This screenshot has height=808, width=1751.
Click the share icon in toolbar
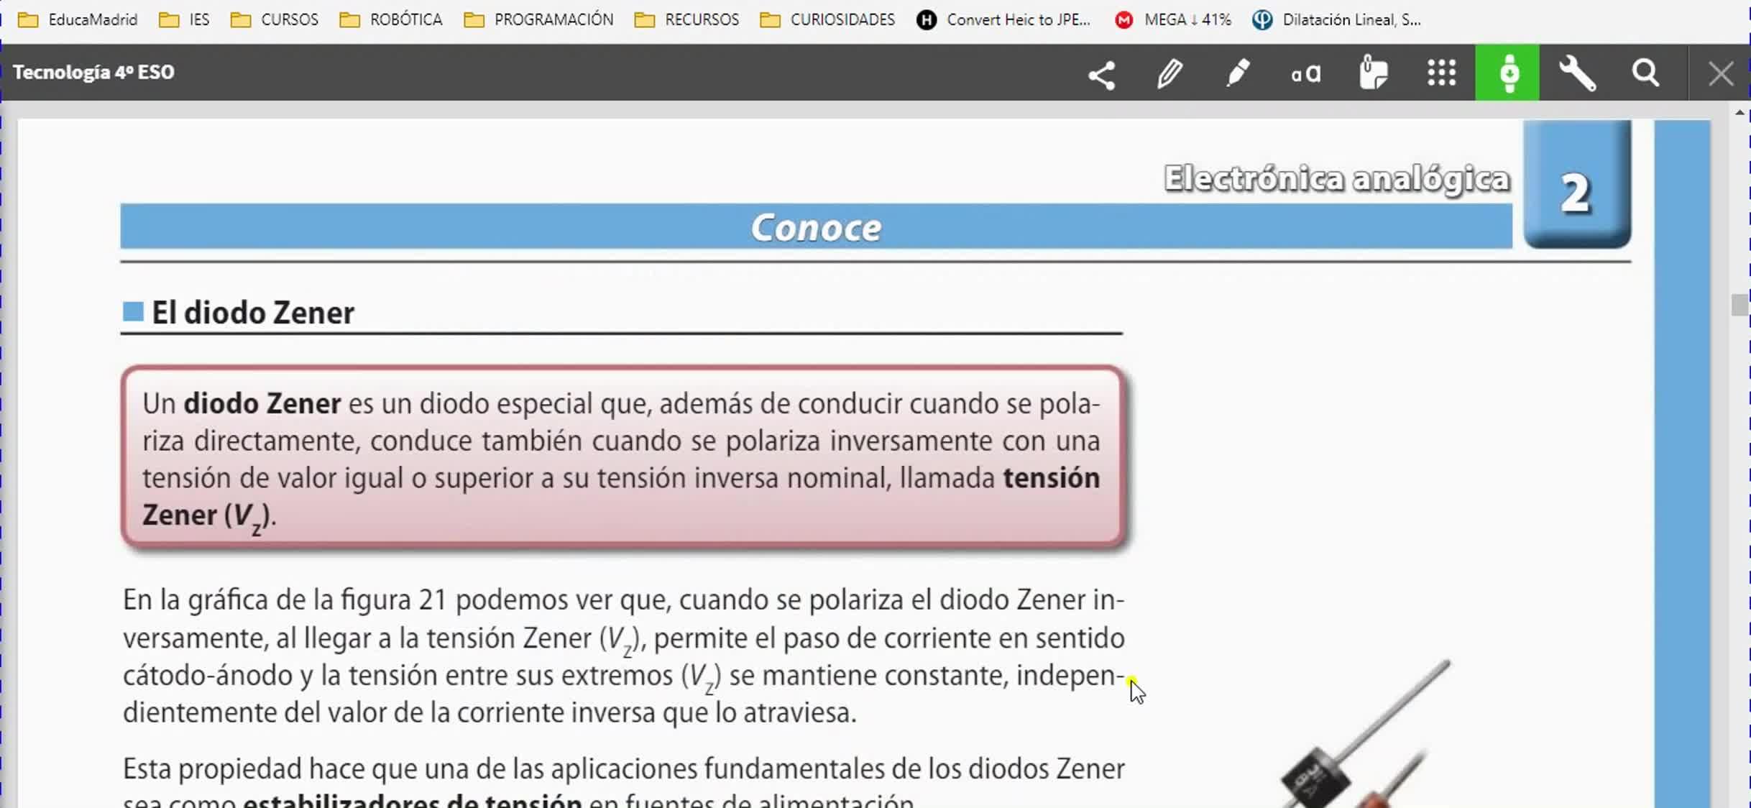point(1101,74)
